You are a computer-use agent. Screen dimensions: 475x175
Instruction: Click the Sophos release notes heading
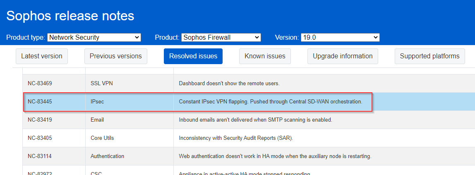pyautogui.click(x=70, y=15)
